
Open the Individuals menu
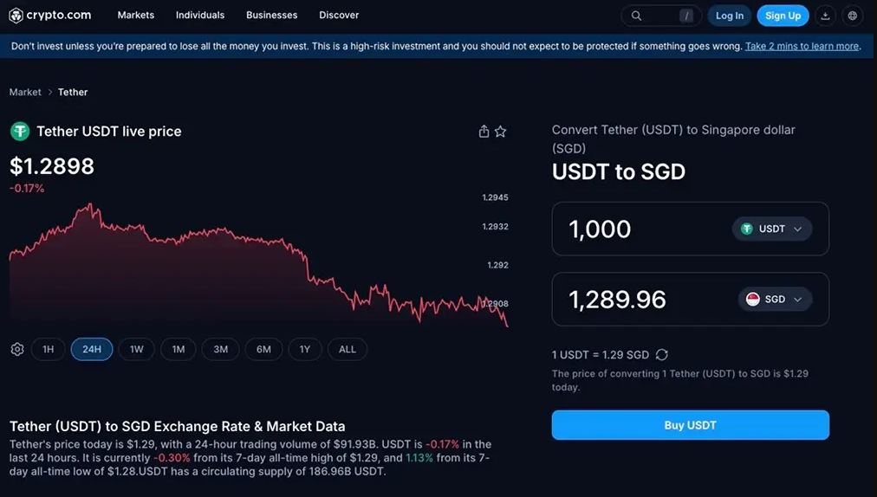200,15
